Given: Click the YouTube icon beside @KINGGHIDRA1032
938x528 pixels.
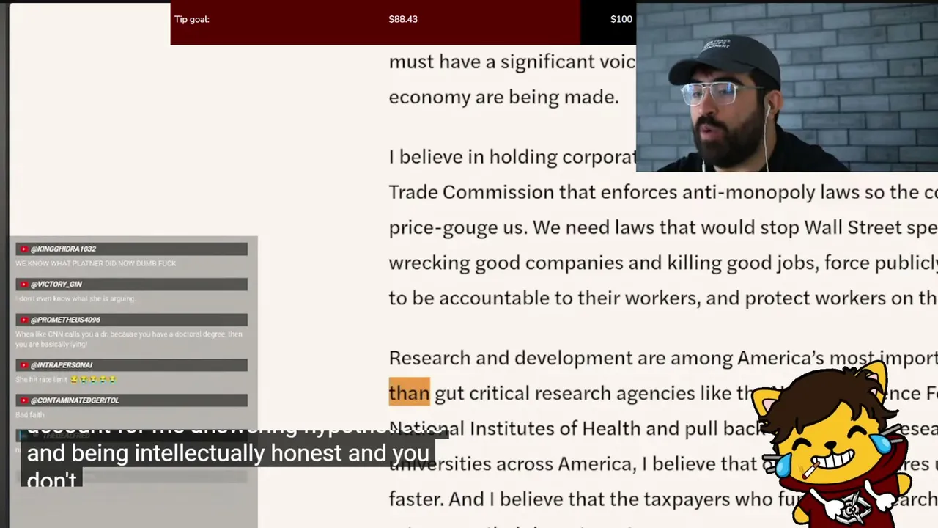Looking at the screenshot, I should [24, 249].
